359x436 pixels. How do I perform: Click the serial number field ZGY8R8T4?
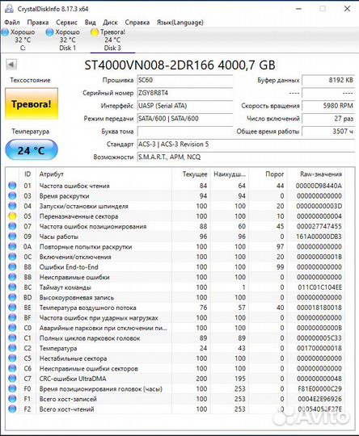click(x=185, y=93)
